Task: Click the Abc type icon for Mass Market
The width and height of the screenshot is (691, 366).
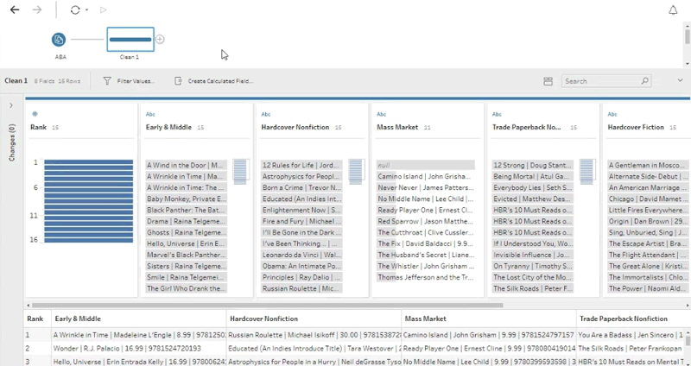Action: pyautogui.click(x=381, y=114)
